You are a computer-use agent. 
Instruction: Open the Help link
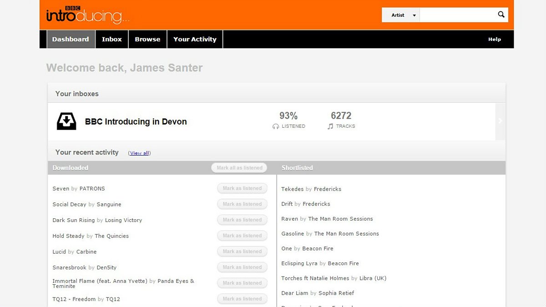(x=495, y=39)
